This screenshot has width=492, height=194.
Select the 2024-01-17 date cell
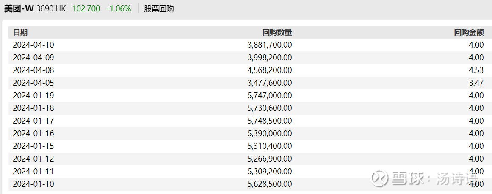click(x=33, y=121)
